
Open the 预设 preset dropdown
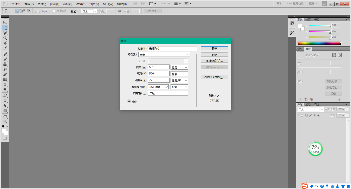point(164,55)
